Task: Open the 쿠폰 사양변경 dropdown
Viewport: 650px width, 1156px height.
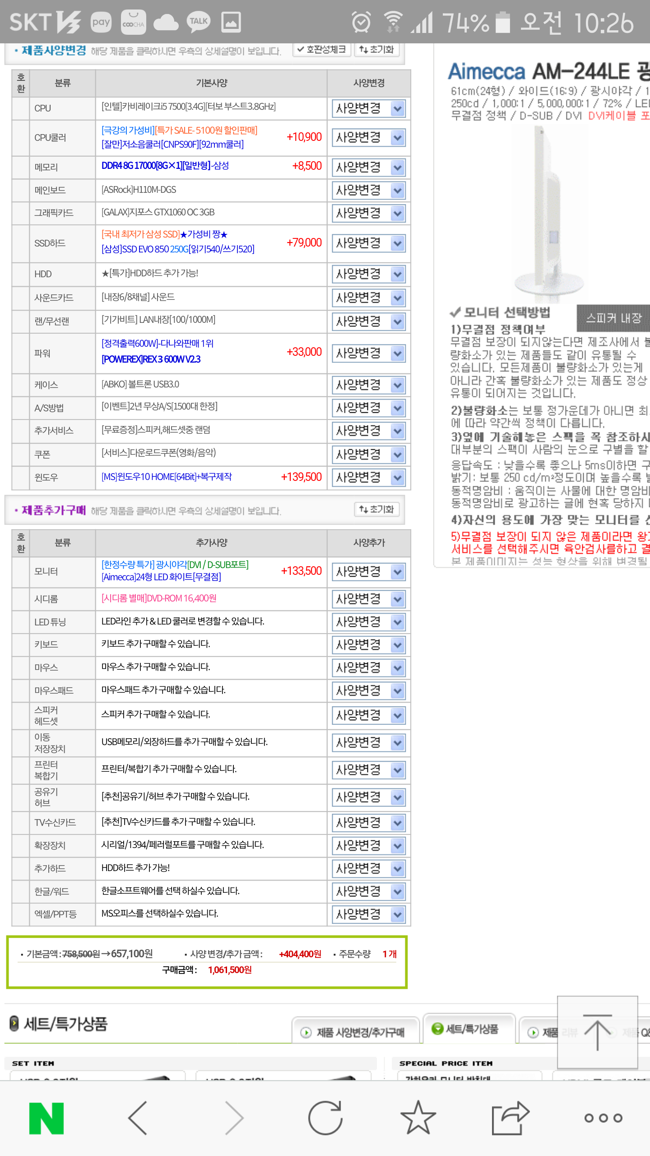Action: pyautogui.click(x=368, y=454)
